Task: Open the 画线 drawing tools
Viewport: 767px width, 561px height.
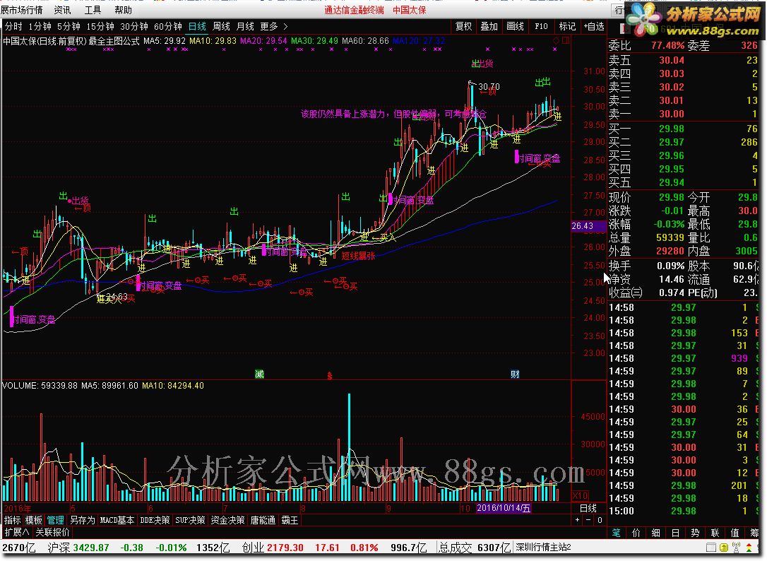Action: 515,26
